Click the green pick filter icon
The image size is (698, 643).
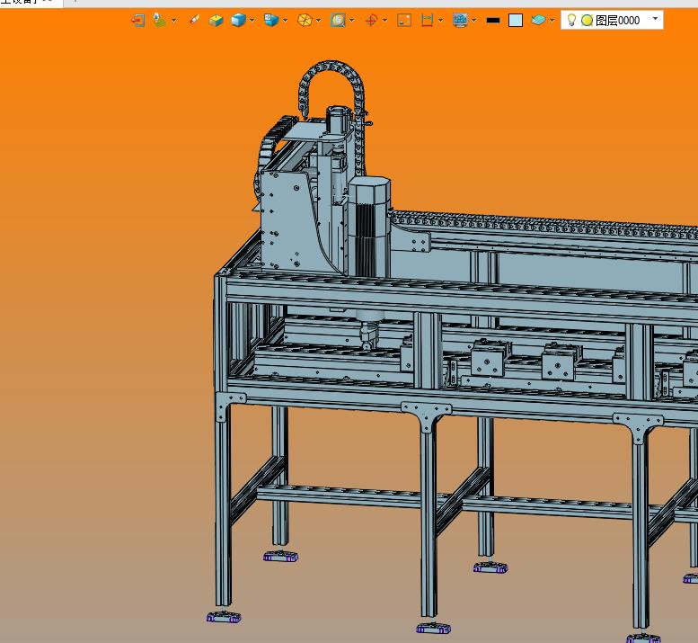tap(159, 21)
